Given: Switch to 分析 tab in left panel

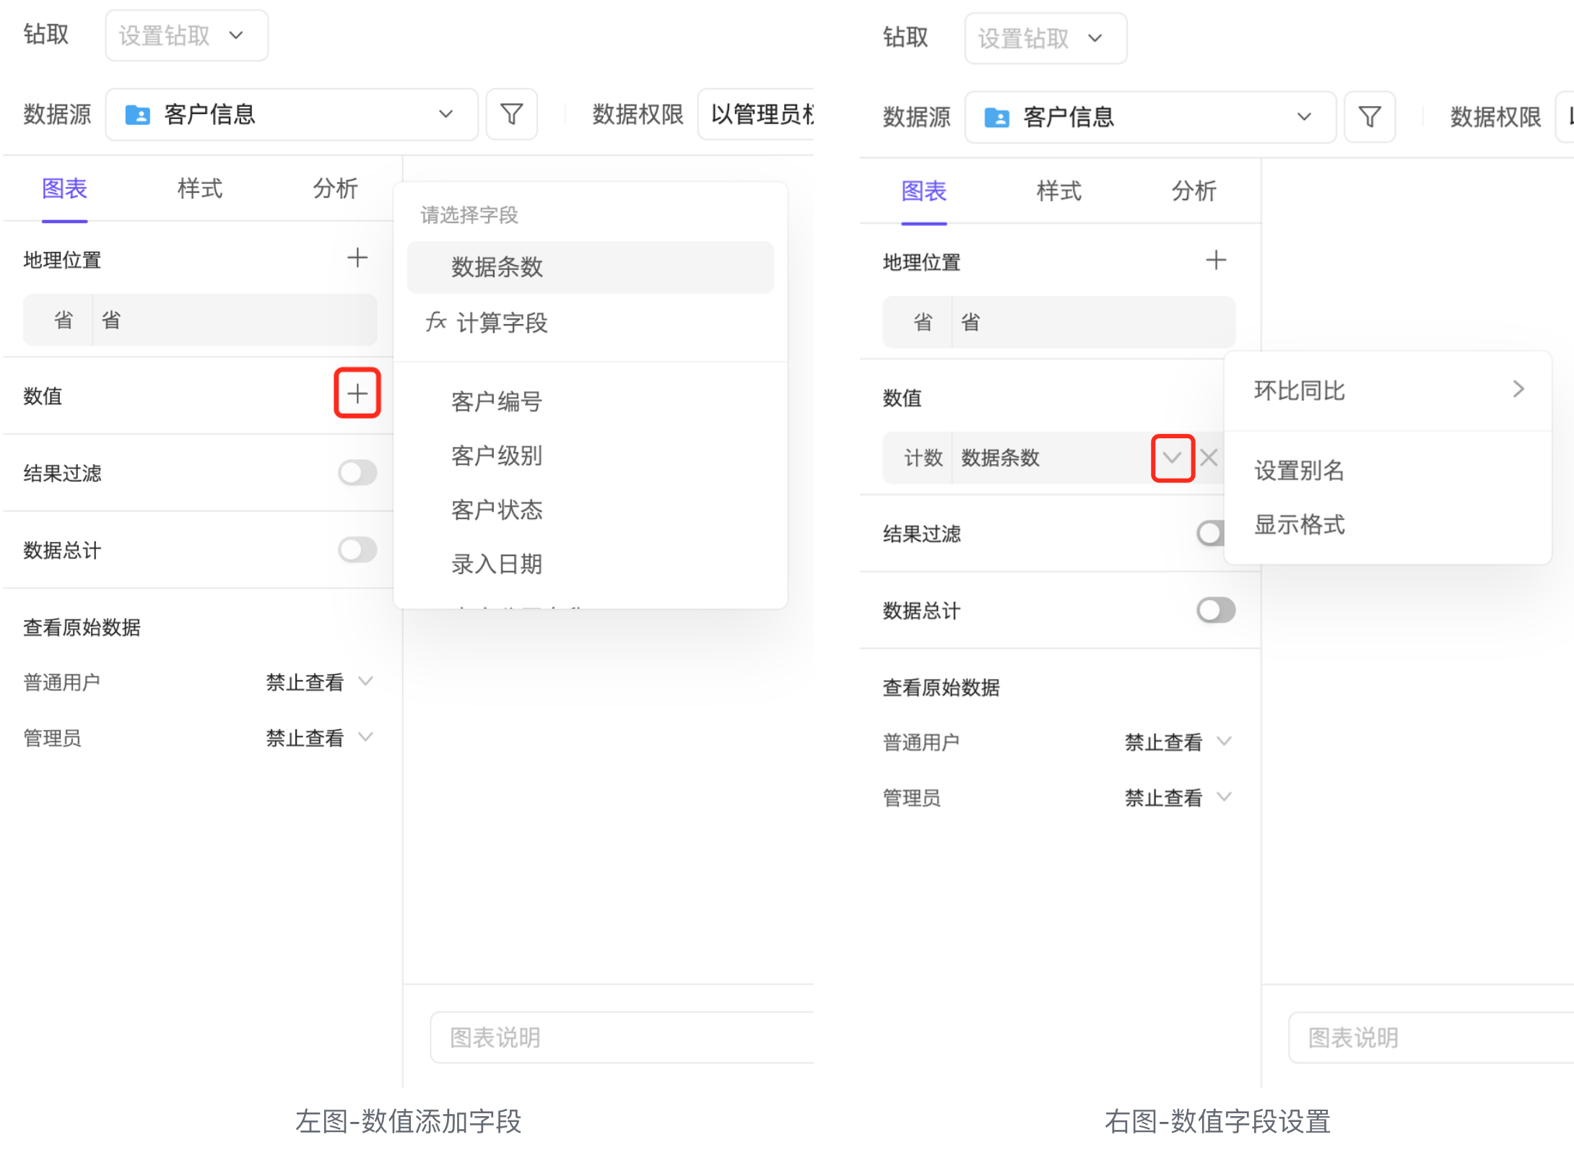Looking at the screenshot, I should [335, 188].
